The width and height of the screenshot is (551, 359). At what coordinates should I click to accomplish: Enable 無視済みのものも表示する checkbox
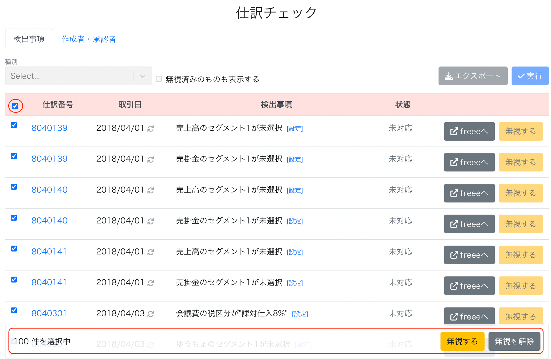[159, 79]
